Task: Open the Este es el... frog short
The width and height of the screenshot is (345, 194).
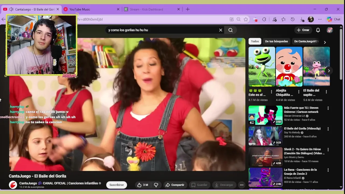Action: pos(262,67)
